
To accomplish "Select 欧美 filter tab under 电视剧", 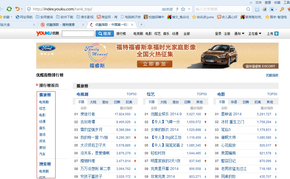I will (x=129, y=102).
